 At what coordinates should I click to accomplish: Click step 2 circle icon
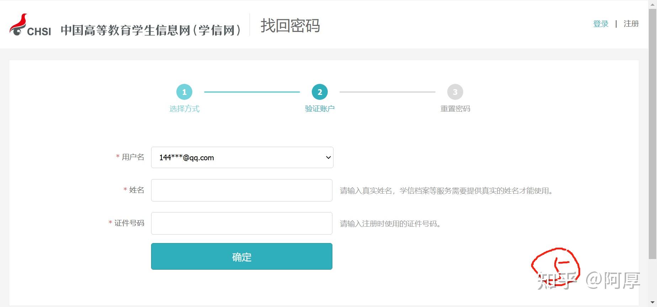coord(320,92)
